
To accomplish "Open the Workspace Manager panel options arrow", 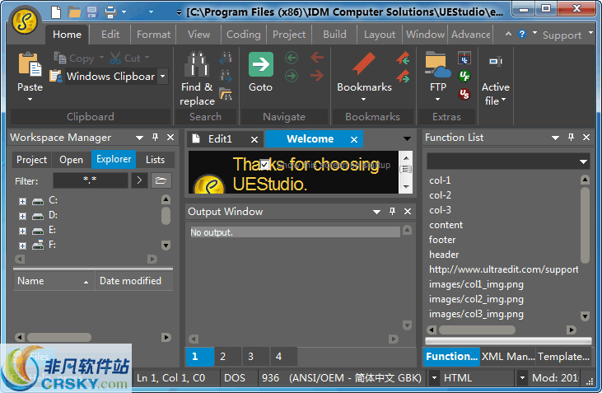I will pos(139,138).
